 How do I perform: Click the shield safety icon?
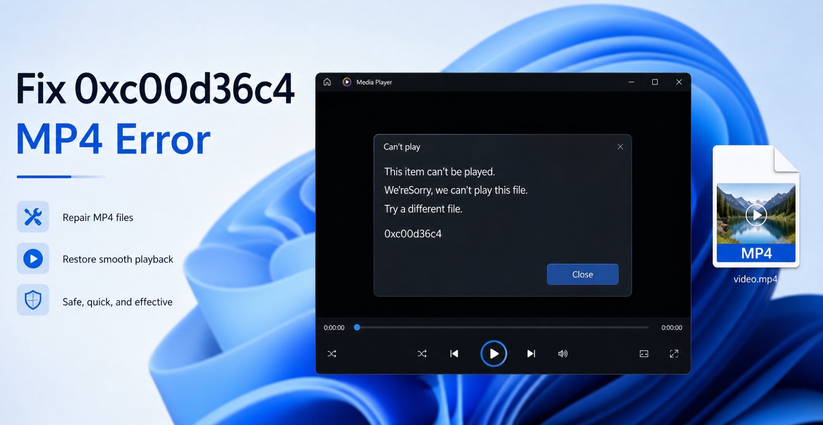(x=33, y=300)
